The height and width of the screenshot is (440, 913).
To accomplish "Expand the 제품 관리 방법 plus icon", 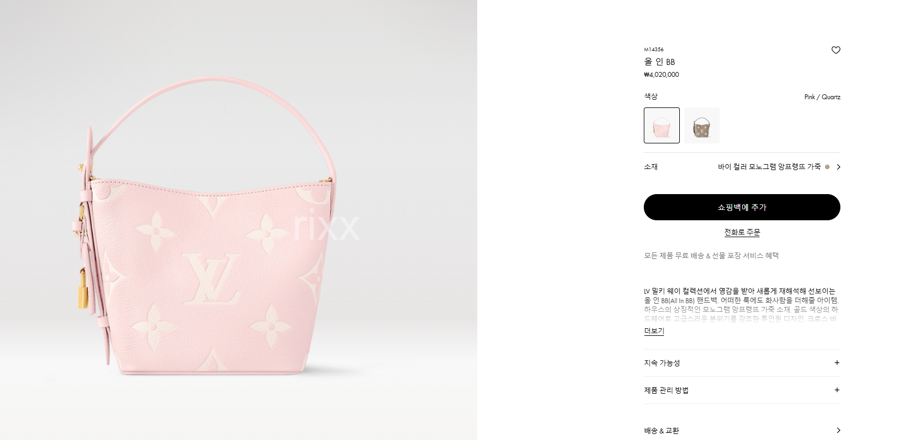I will 837,390.
